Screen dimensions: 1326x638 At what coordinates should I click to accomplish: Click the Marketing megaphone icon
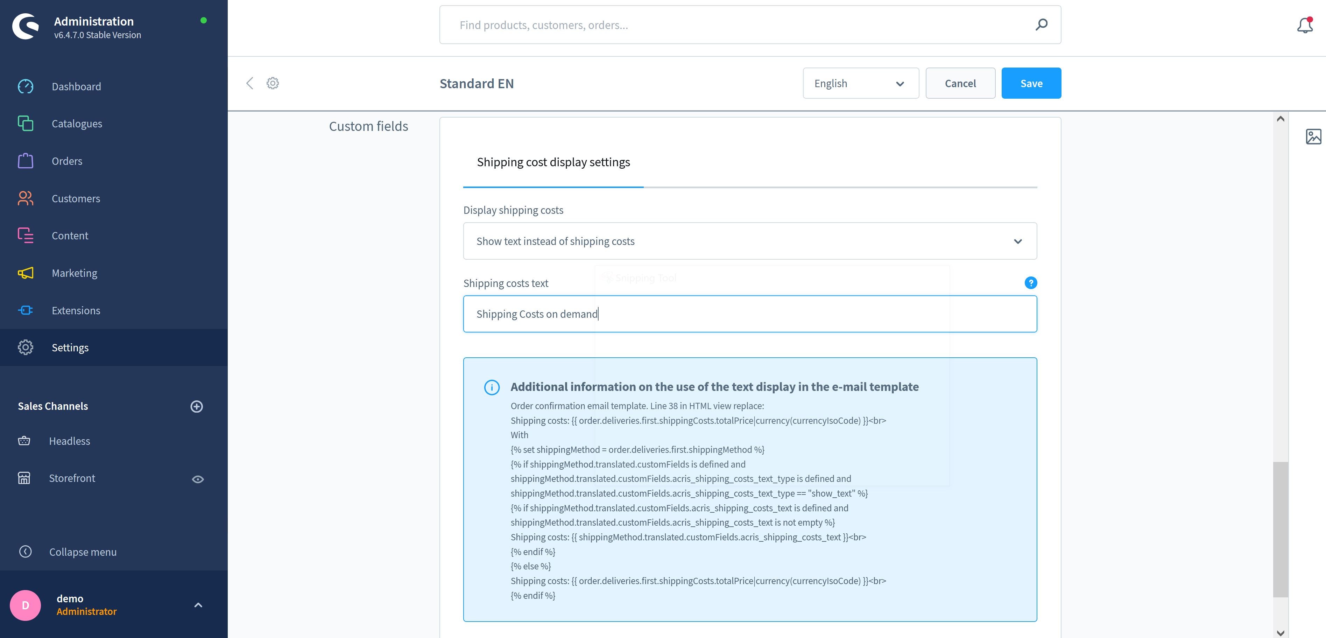click(25, 273)
